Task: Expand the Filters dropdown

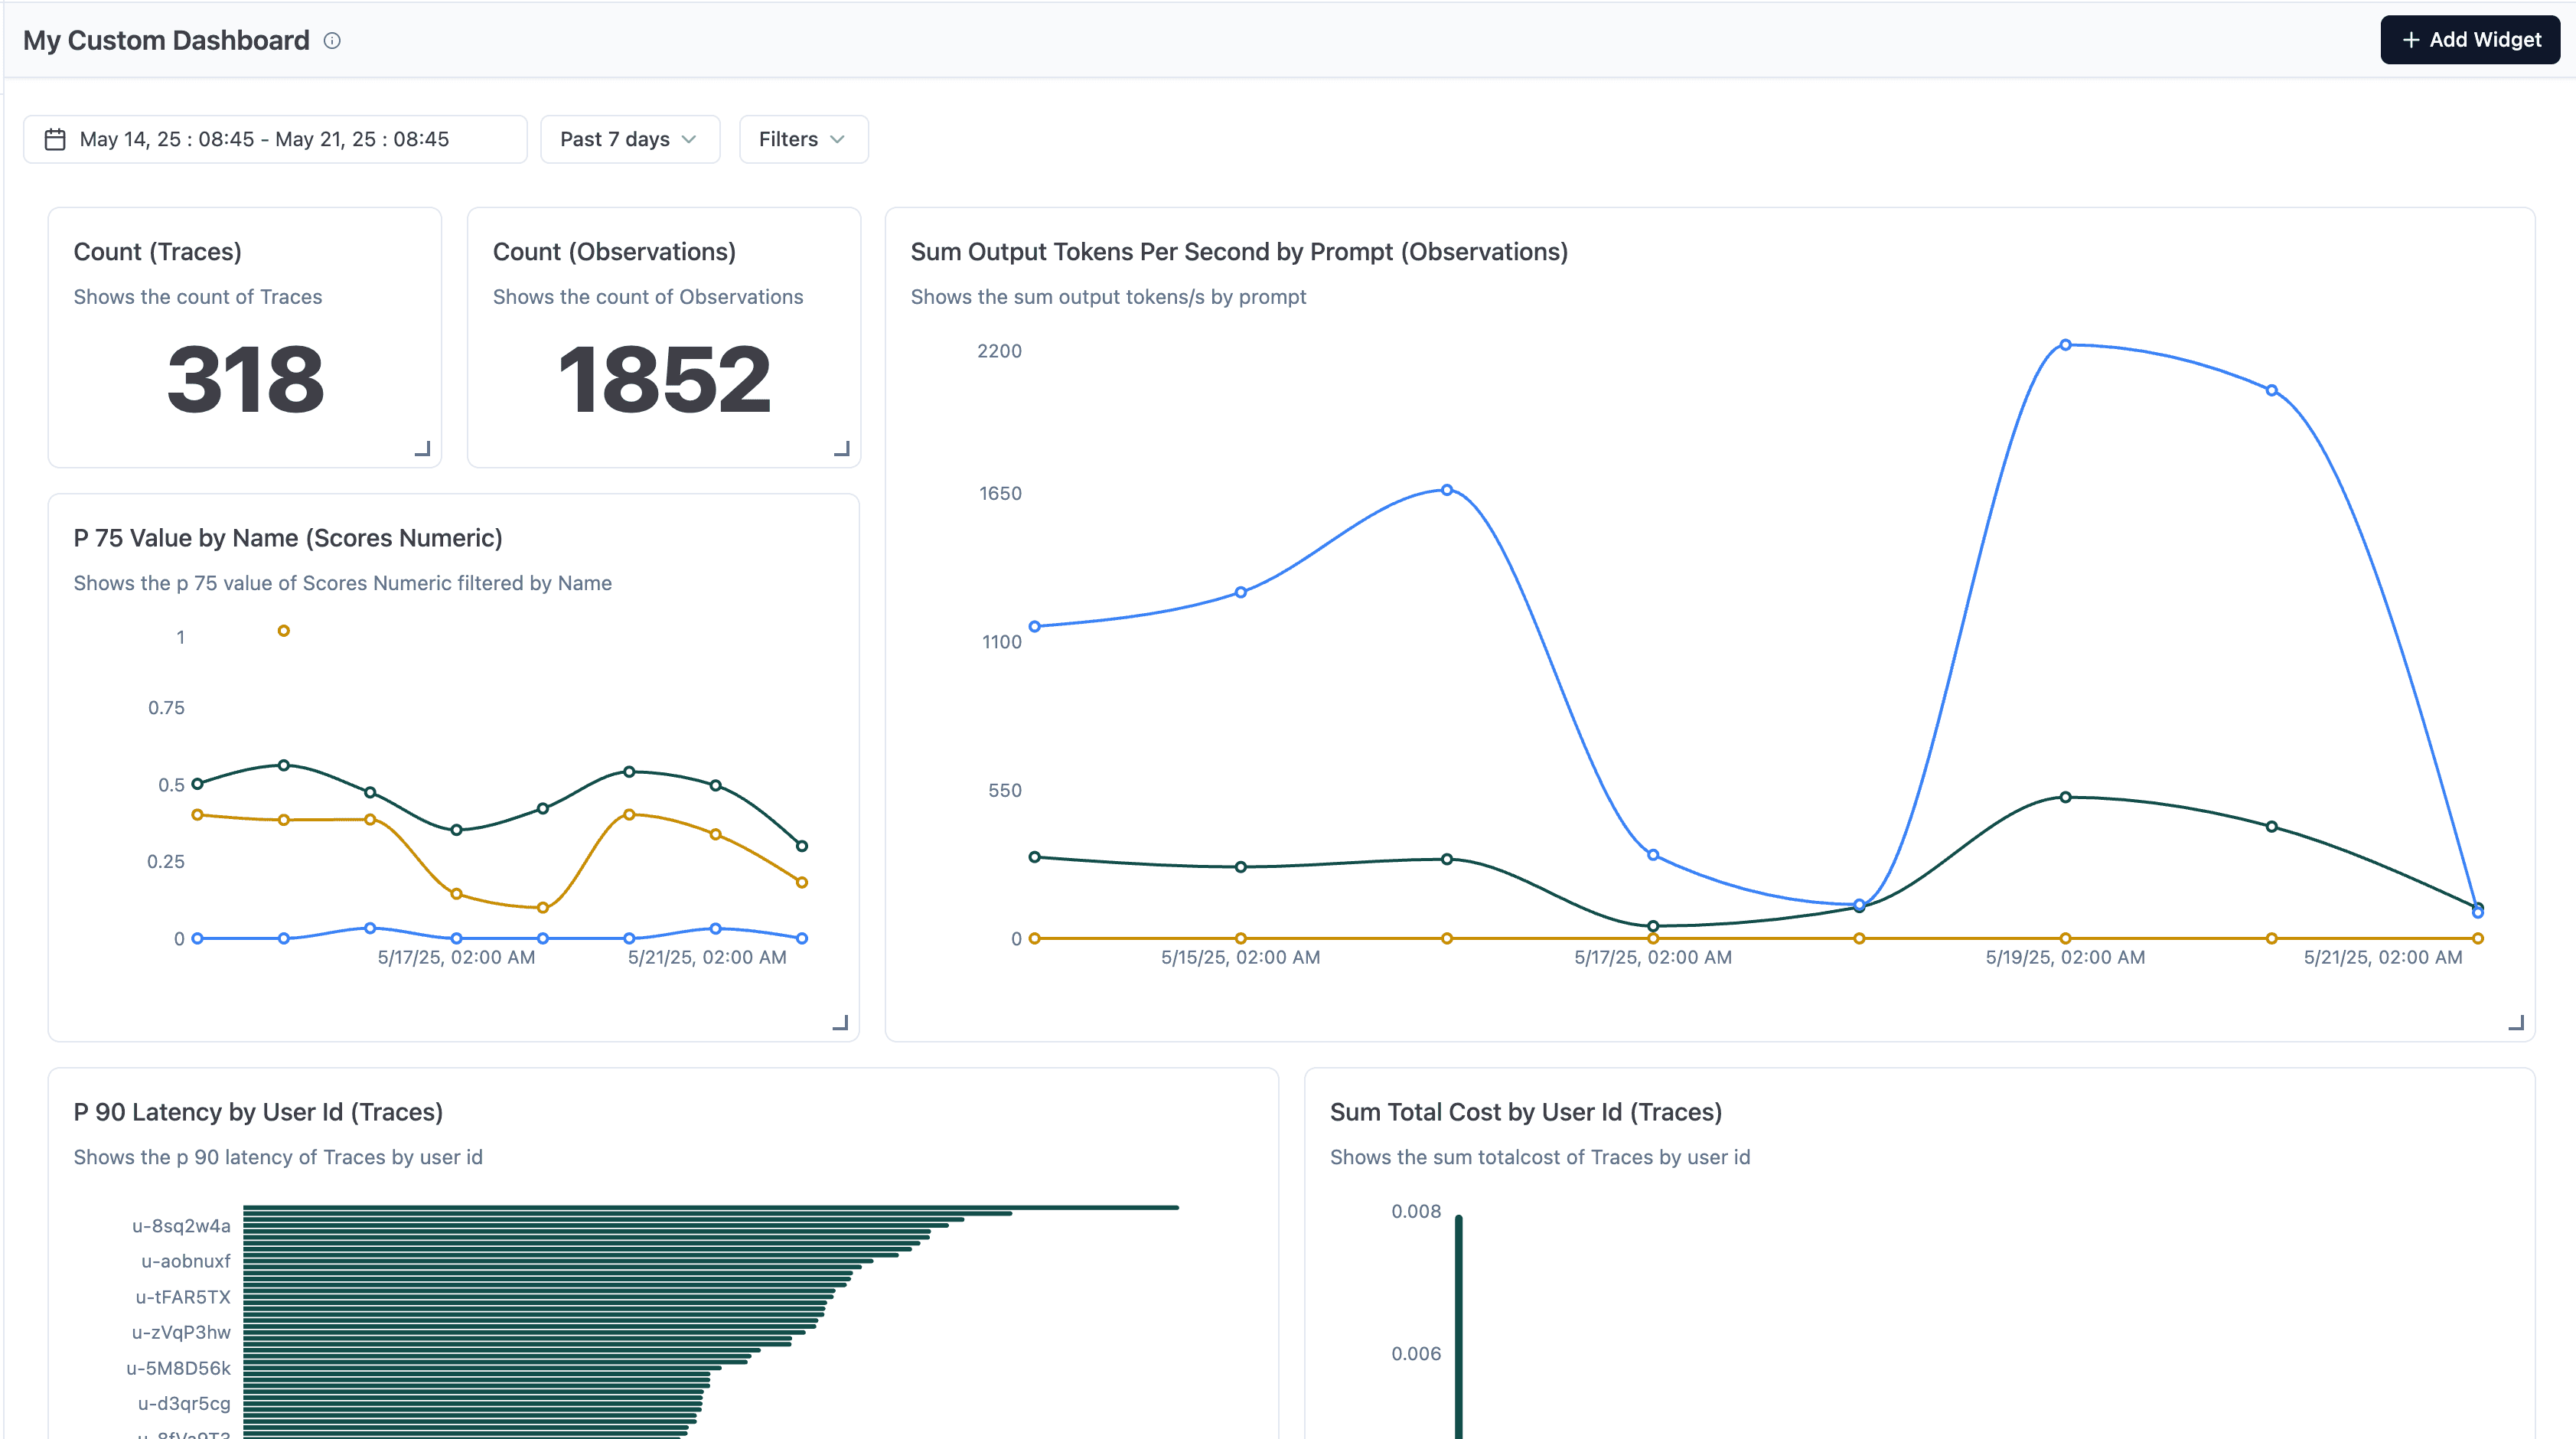Action: (802, 139)
